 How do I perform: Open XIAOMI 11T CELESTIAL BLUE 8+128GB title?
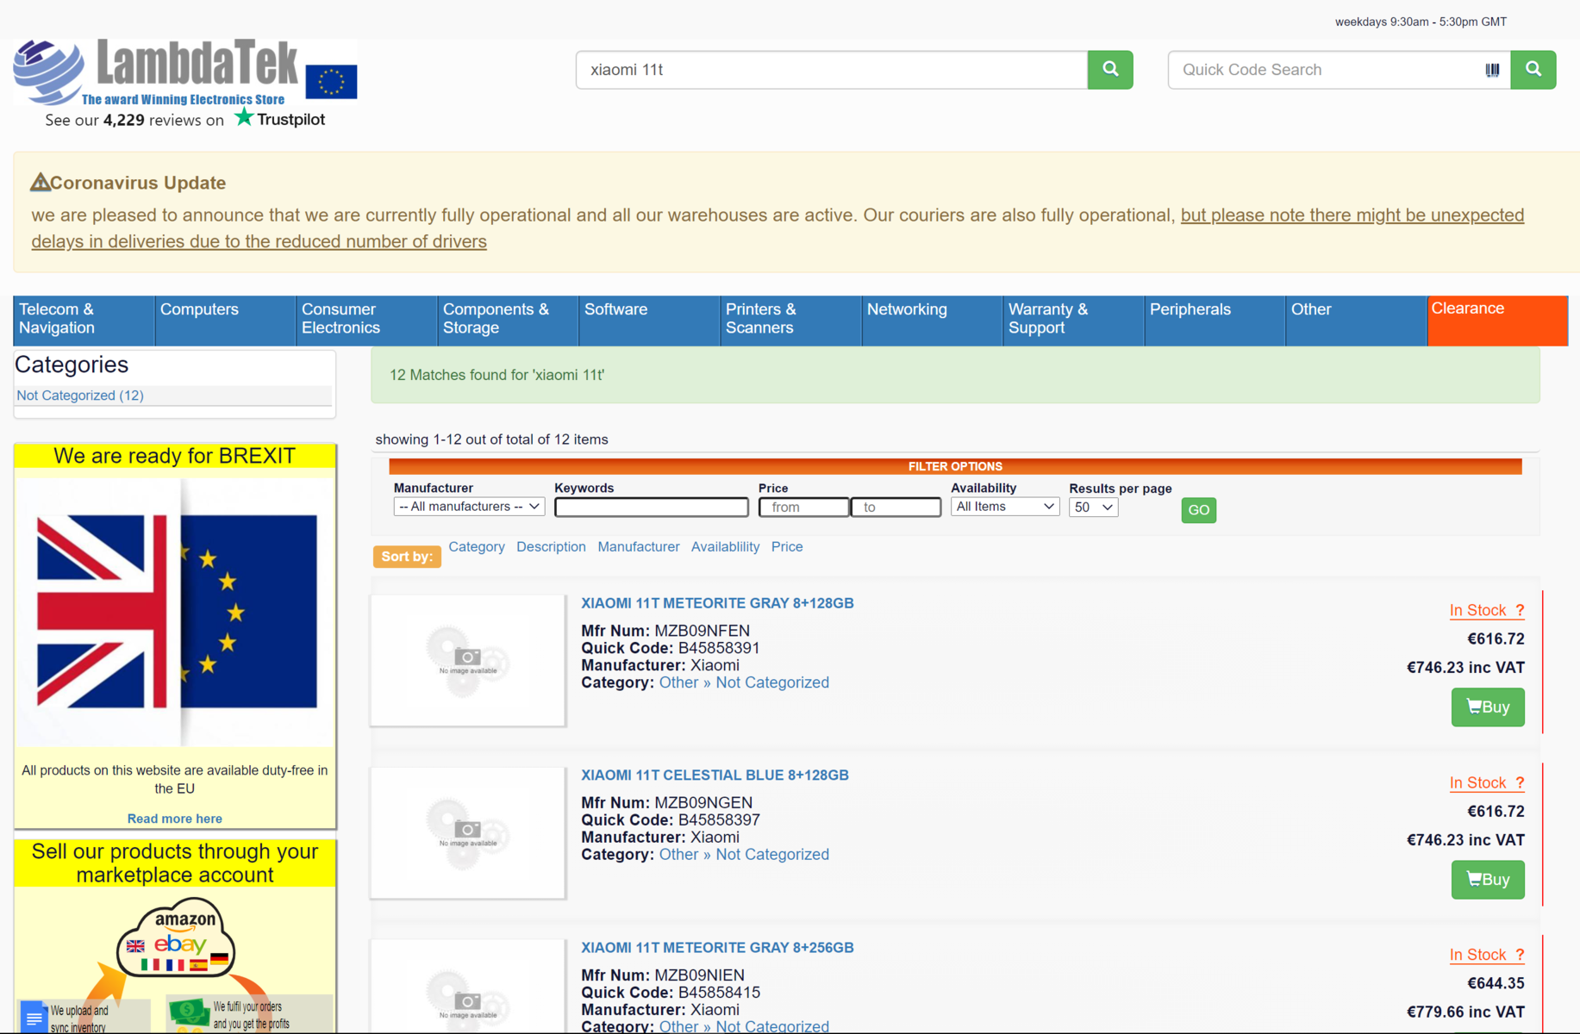tap(715, 775)
